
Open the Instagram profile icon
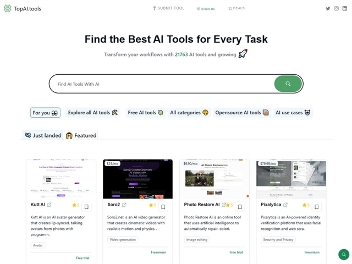click(336, 9)
